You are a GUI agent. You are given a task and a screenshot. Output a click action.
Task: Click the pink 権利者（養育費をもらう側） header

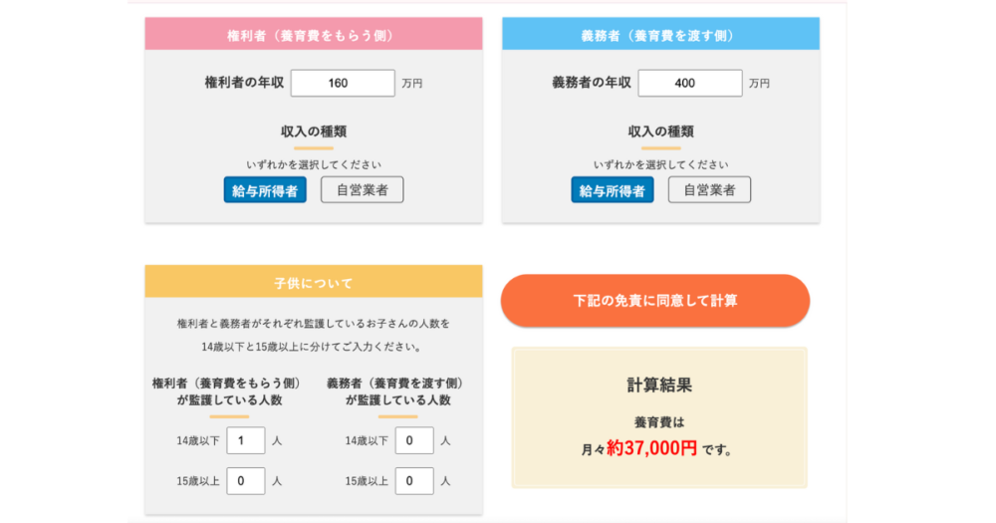coord(313,35)
